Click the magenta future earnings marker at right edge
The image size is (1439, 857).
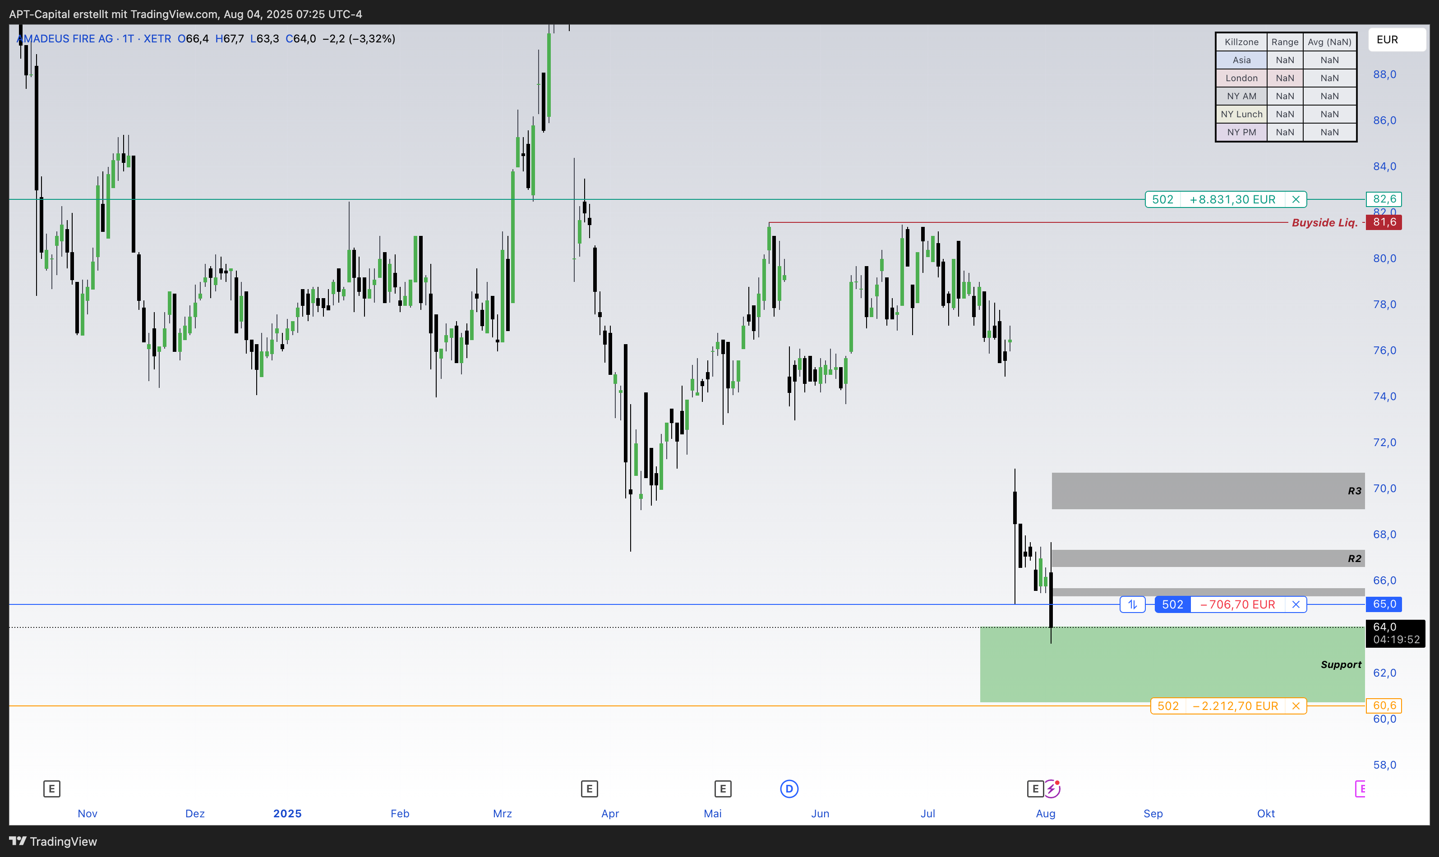tap(1361, 788)
